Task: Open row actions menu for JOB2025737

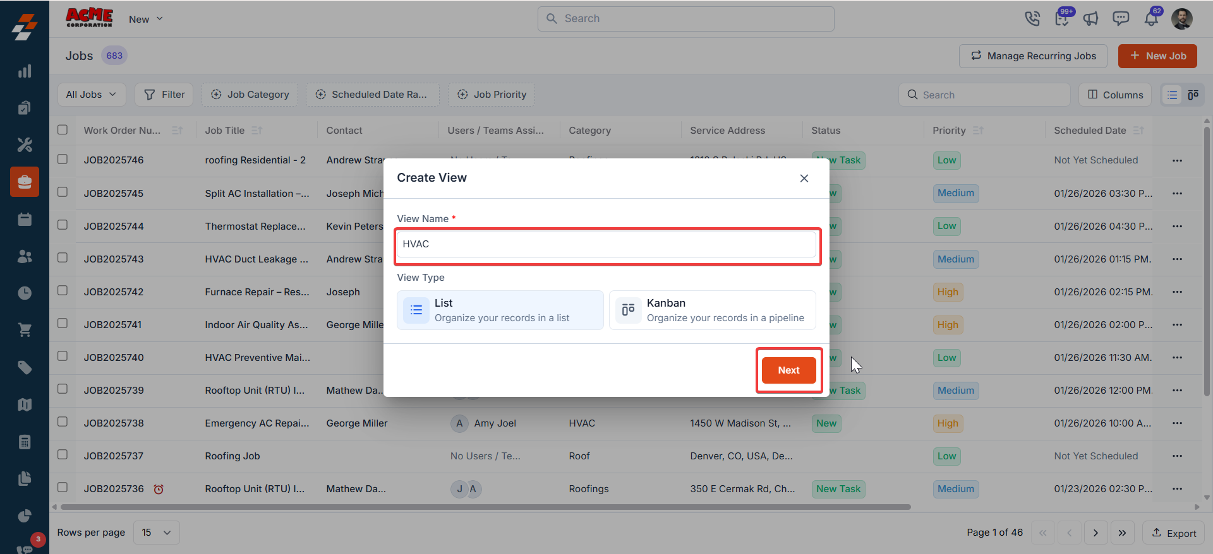Action: click(1177, 456)
